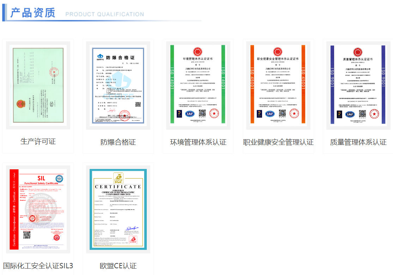Open the UDEM CE certificate image
Viewport: 393px width, 275px height.
(118, 209)
